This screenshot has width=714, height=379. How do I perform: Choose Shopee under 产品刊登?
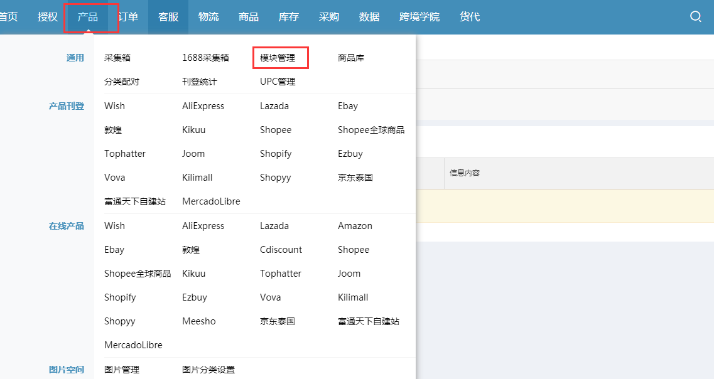pos(276,130)
